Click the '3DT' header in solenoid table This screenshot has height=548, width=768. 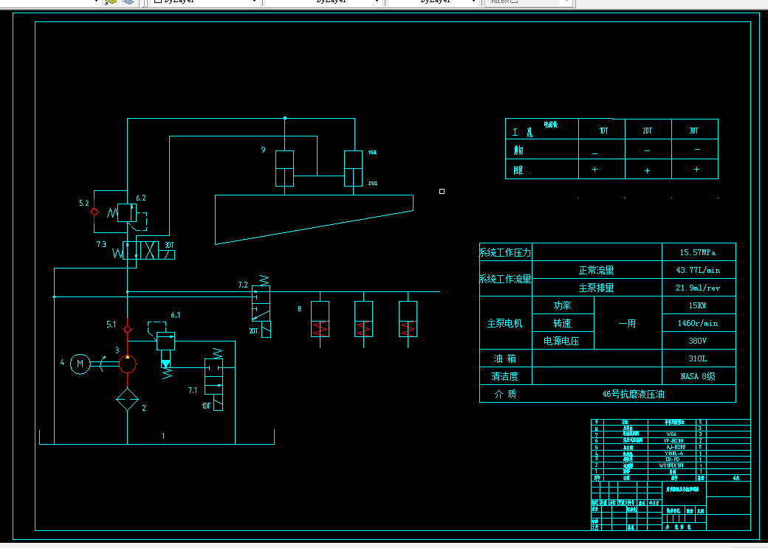694,131
